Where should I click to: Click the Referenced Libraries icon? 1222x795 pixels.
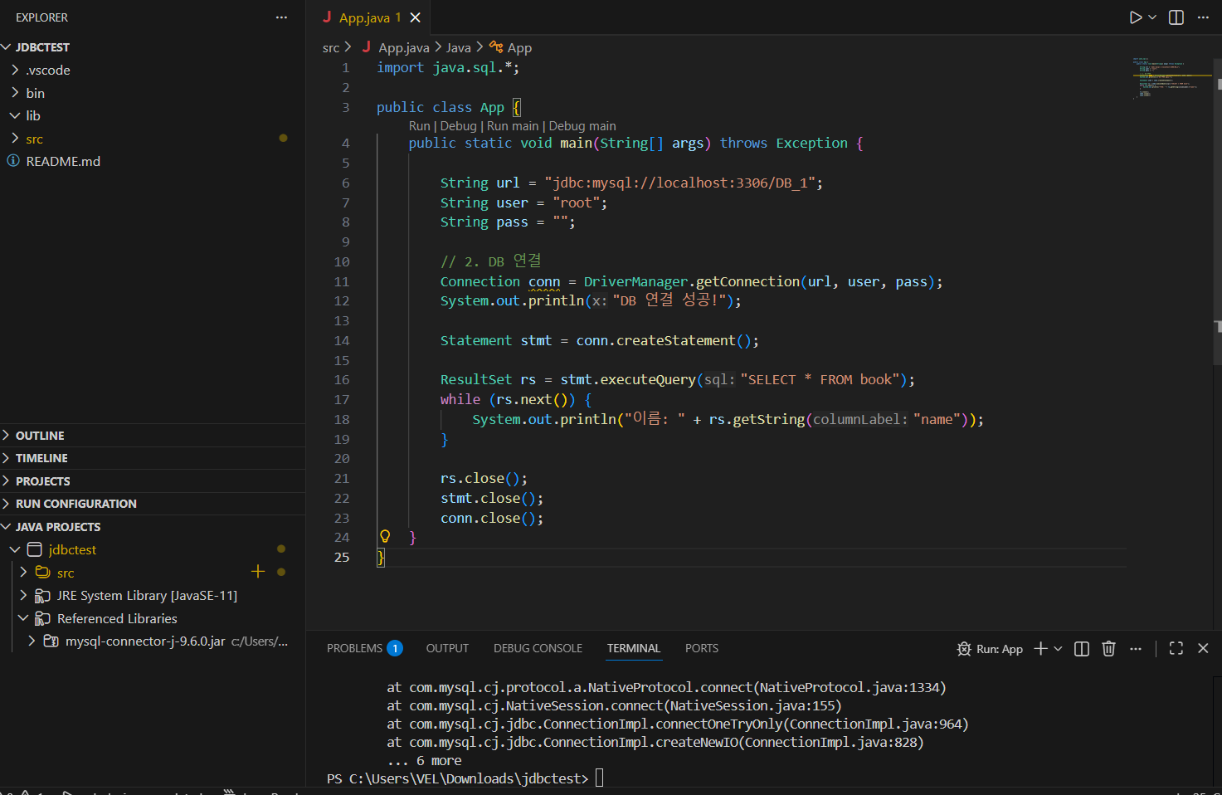42,618
